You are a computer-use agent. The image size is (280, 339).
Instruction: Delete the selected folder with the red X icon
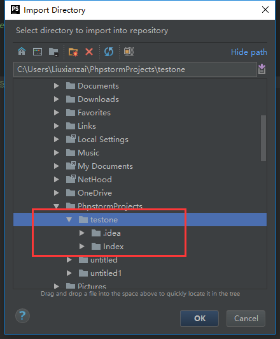click(89, 52)
